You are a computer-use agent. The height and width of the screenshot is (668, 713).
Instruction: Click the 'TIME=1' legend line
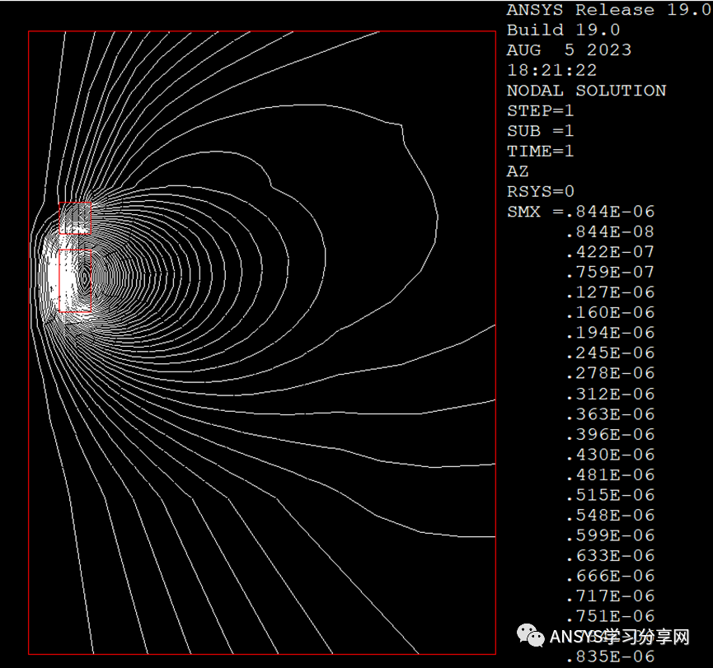click(541, 151)
